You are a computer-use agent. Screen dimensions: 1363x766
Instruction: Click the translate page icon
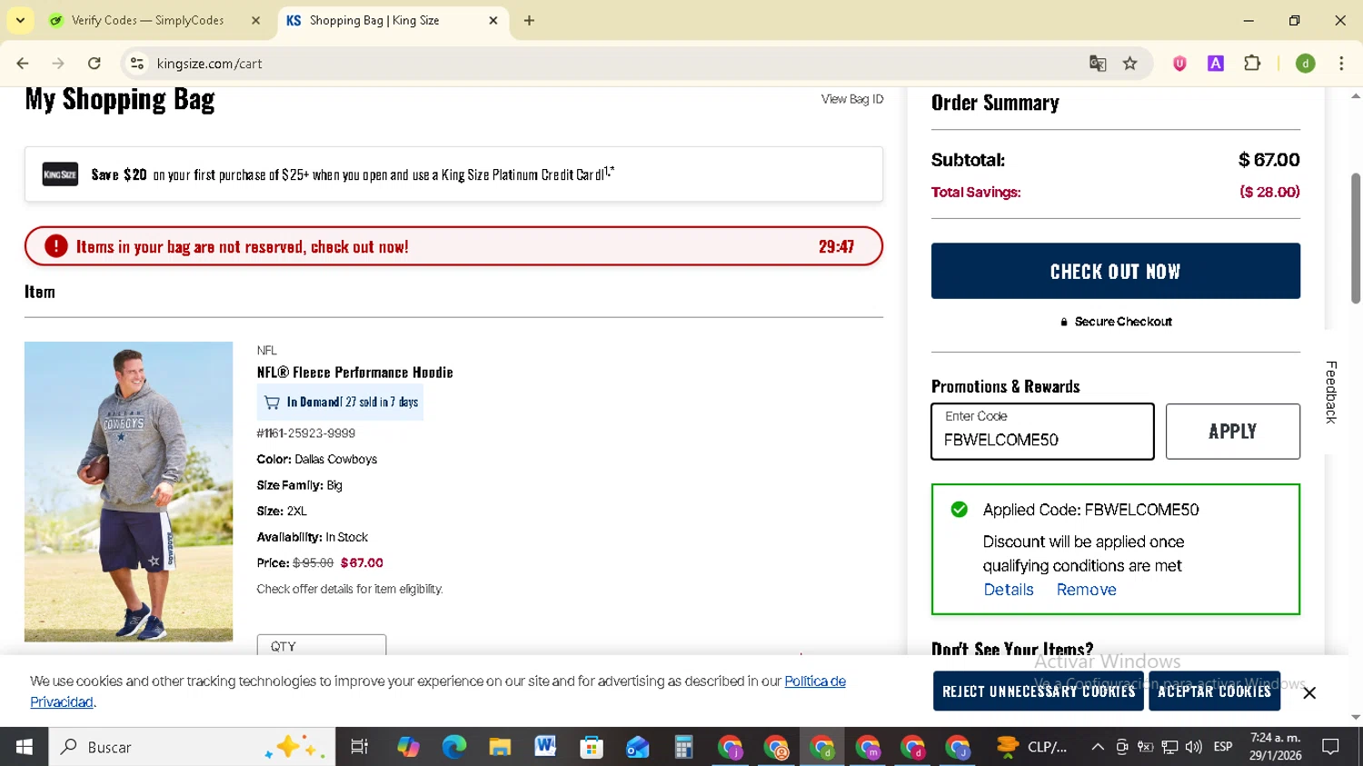[x=1098, y=64]
